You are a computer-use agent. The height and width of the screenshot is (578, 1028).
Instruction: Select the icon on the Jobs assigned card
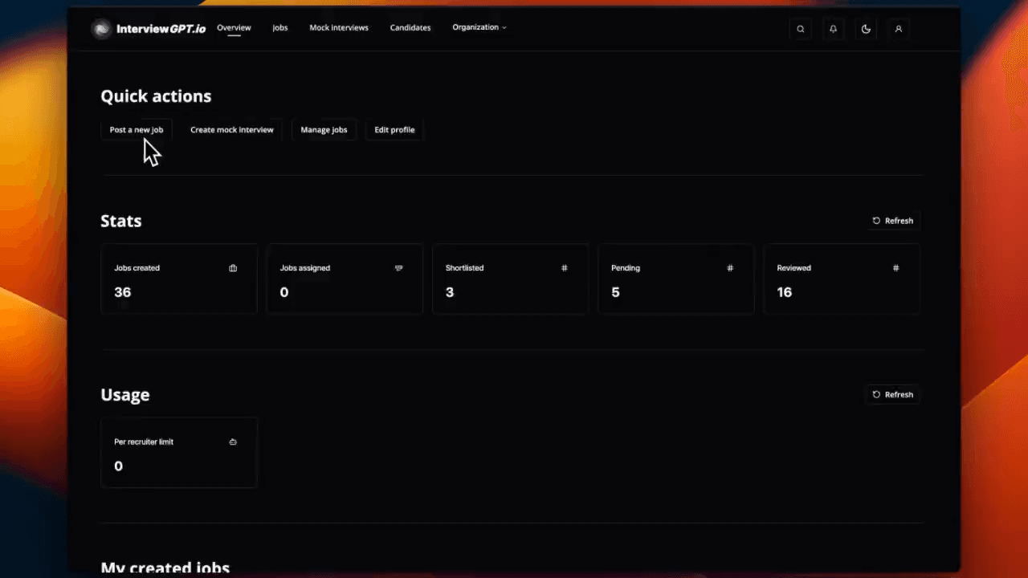click(x=398, y=267)
